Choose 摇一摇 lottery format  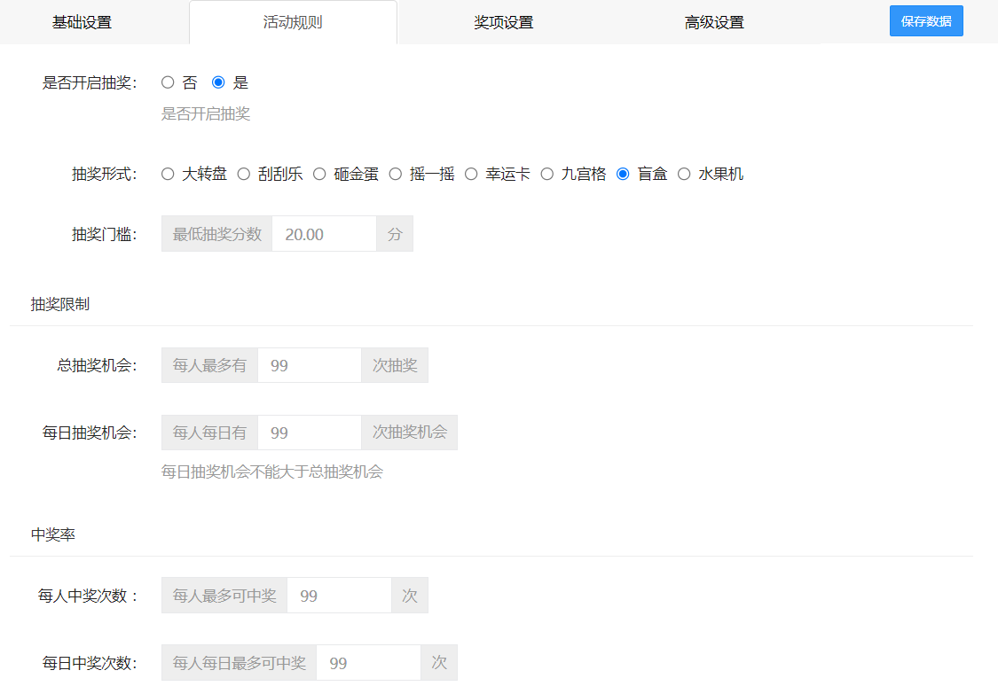(x=396, y=174)
